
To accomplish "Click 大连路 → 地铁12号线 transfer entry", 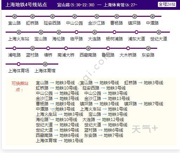I will pyautogui.click(x=103, y=120).
